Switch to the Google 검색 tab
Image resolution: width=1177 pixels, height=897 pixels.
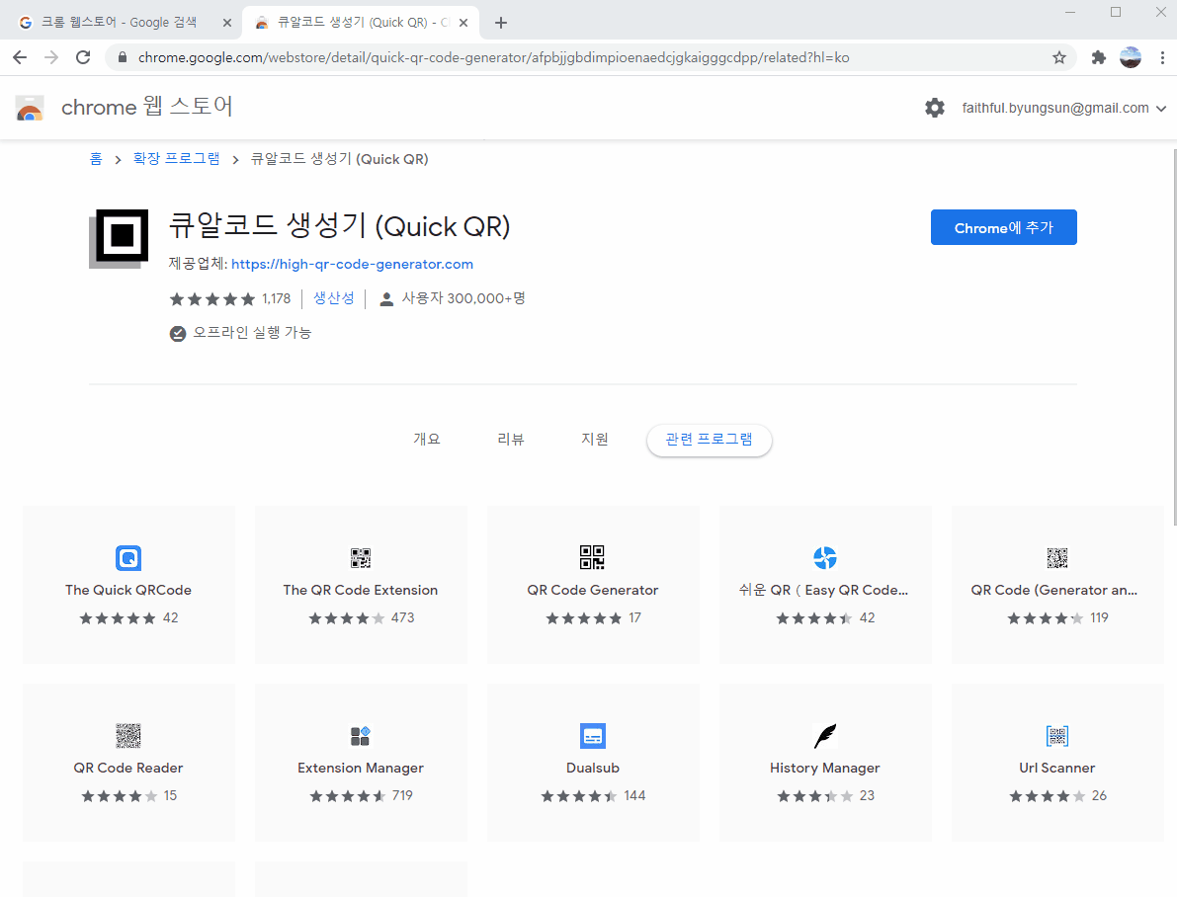click(121, 23)
